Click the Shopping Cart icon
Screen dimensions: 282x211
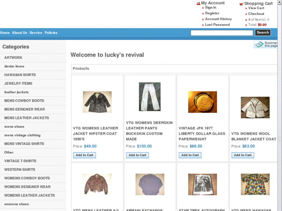click(x=241, y=4)
